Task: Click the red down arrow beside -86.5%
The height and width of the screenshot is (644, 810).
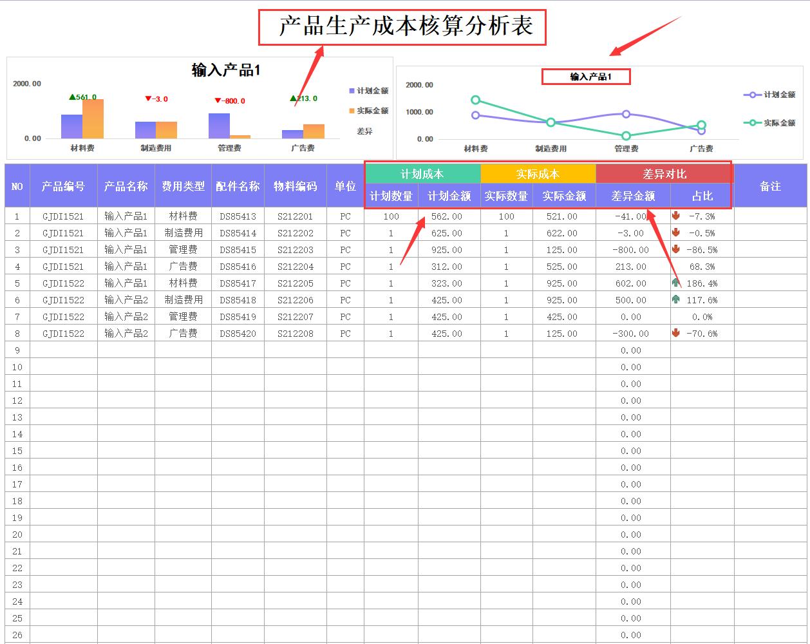Action: pyautogui.click(x=675, y=250)
